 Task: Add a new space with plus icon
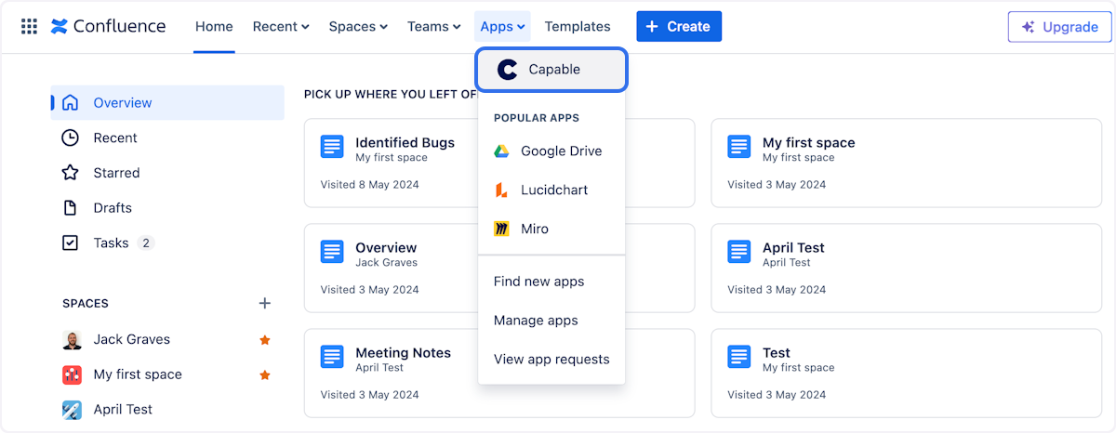coord(264,303)
